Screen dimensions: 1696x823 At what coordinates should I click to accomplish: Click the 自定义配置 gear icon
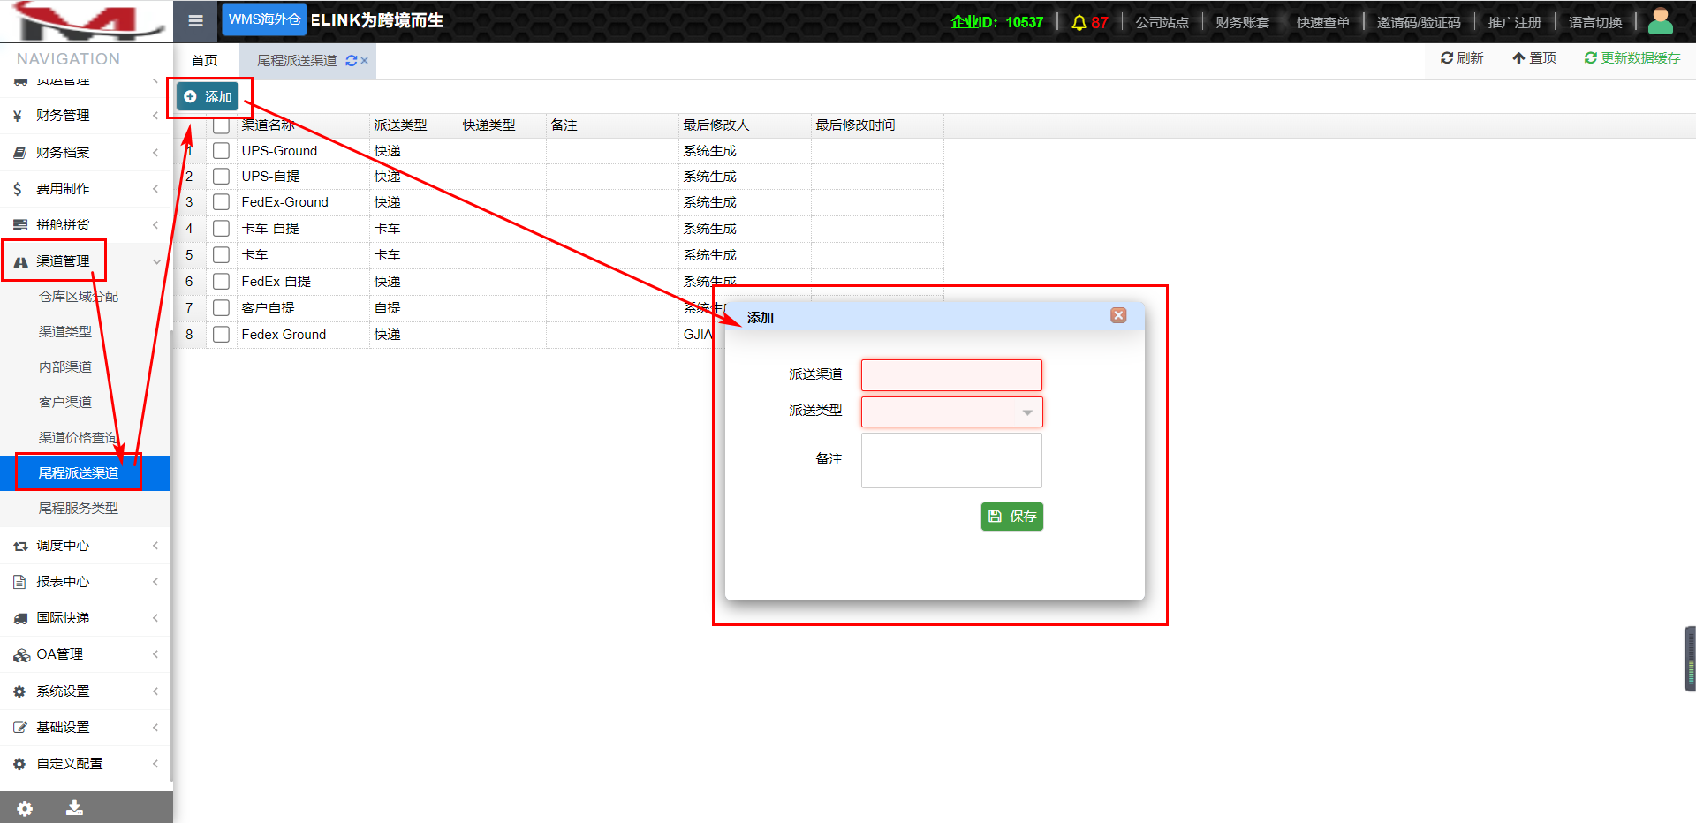tap(19, 764)
